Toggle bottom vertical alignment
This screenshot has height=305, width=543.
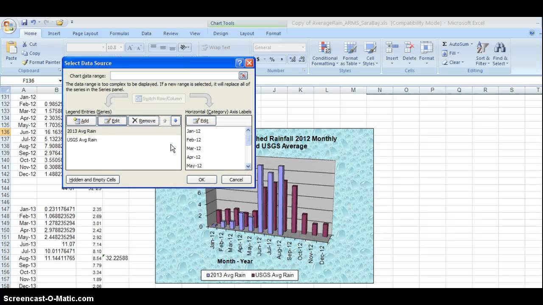click(x=172, y=47)
